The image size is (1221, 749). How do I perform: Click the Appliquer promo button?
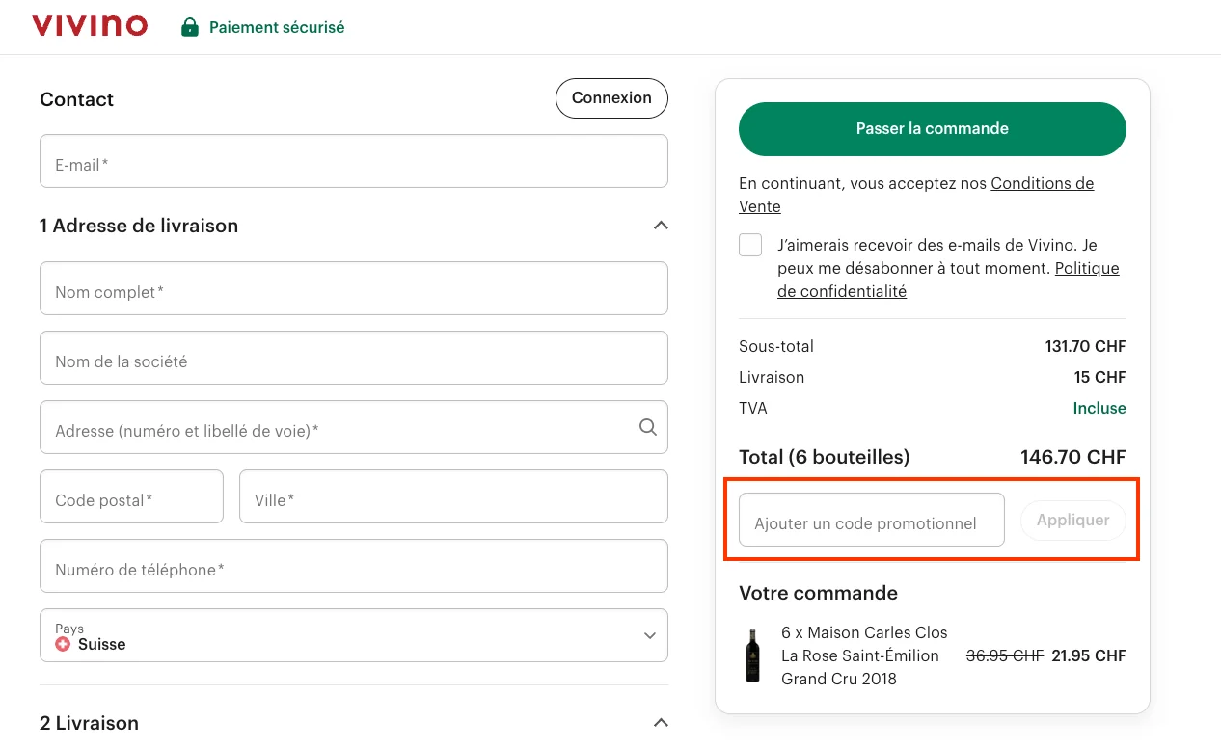coord(1073,520)
